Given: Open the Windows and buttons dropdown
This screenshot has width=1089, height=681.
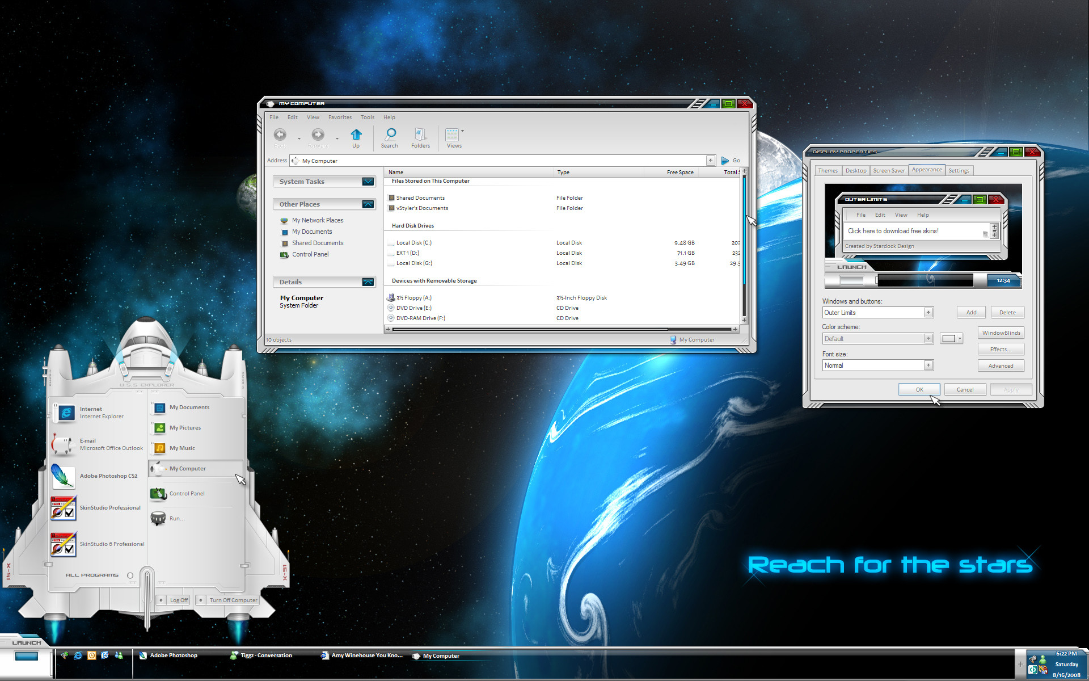Looking at the screenshot, I should (928, 313).
